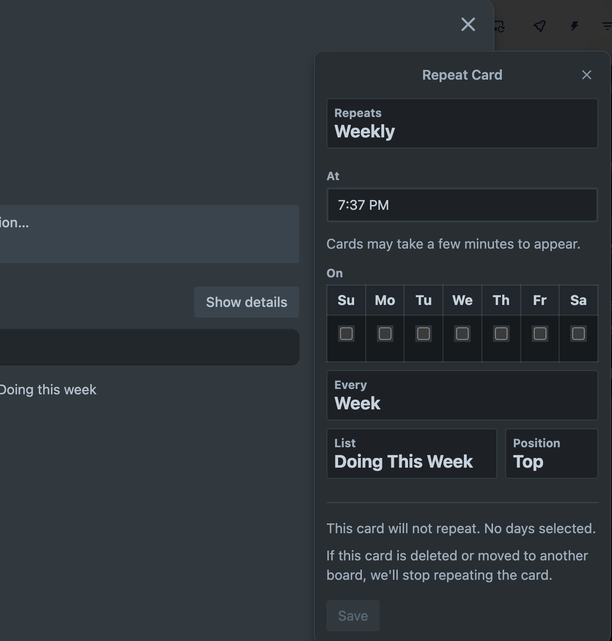Close the Repeat Card popup

586,75
